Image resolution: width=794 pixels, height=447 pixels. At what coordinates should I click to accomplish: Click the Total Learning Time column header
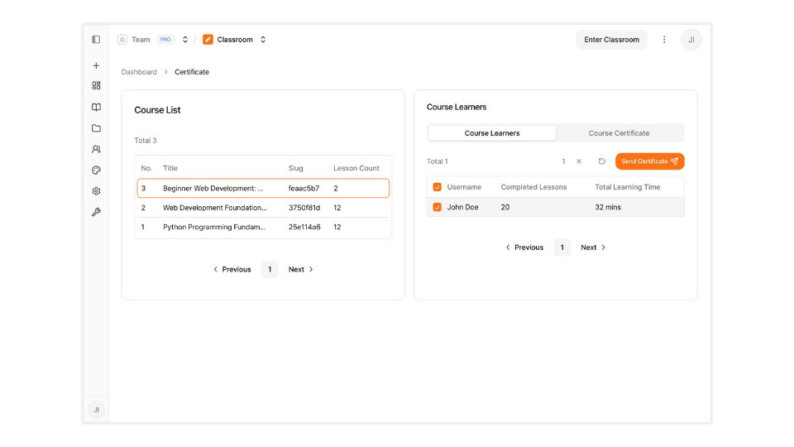[628, 187]
